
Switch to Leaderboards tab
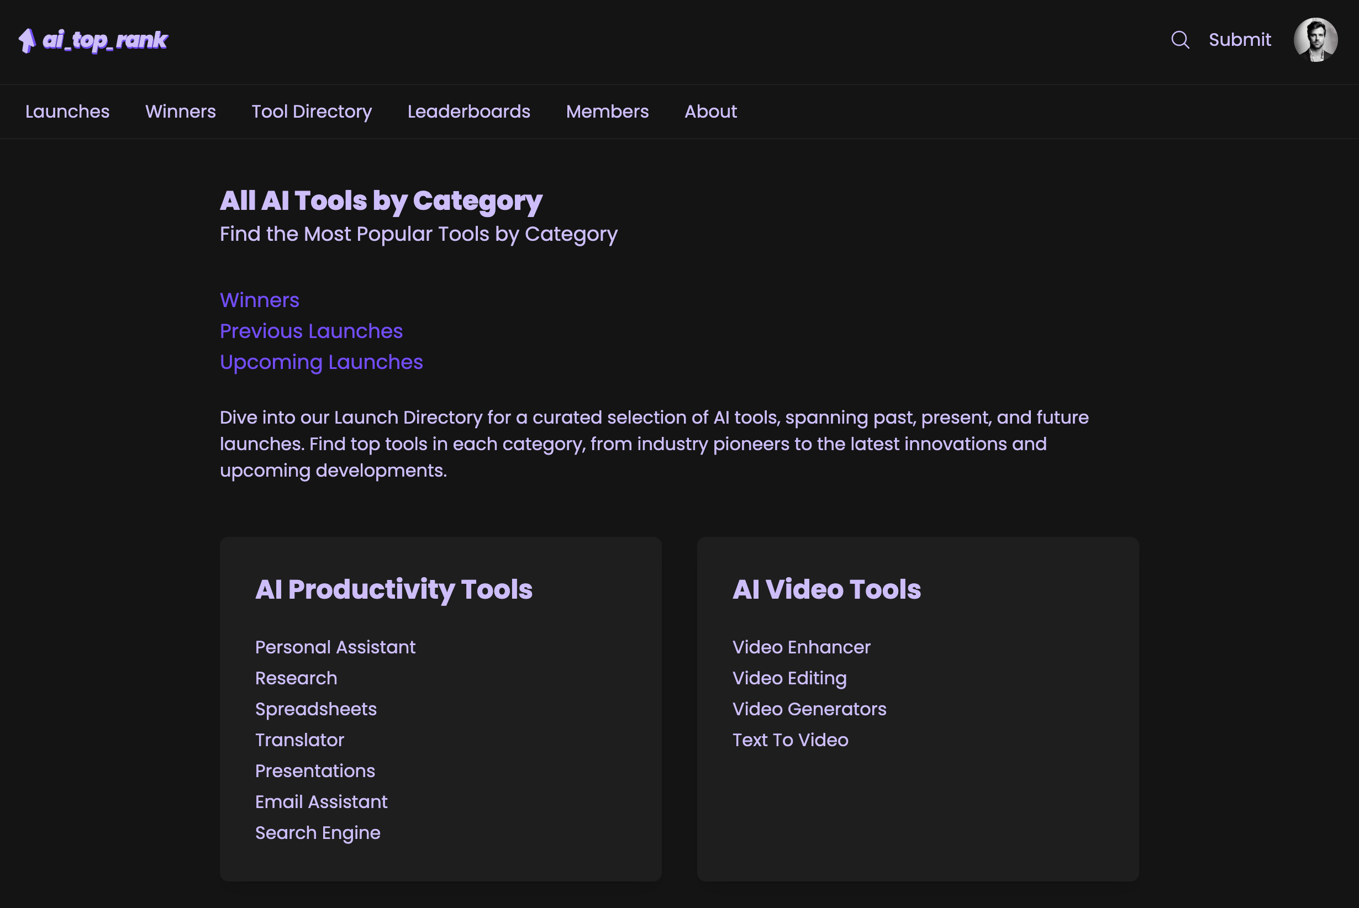tap(468, 111)
